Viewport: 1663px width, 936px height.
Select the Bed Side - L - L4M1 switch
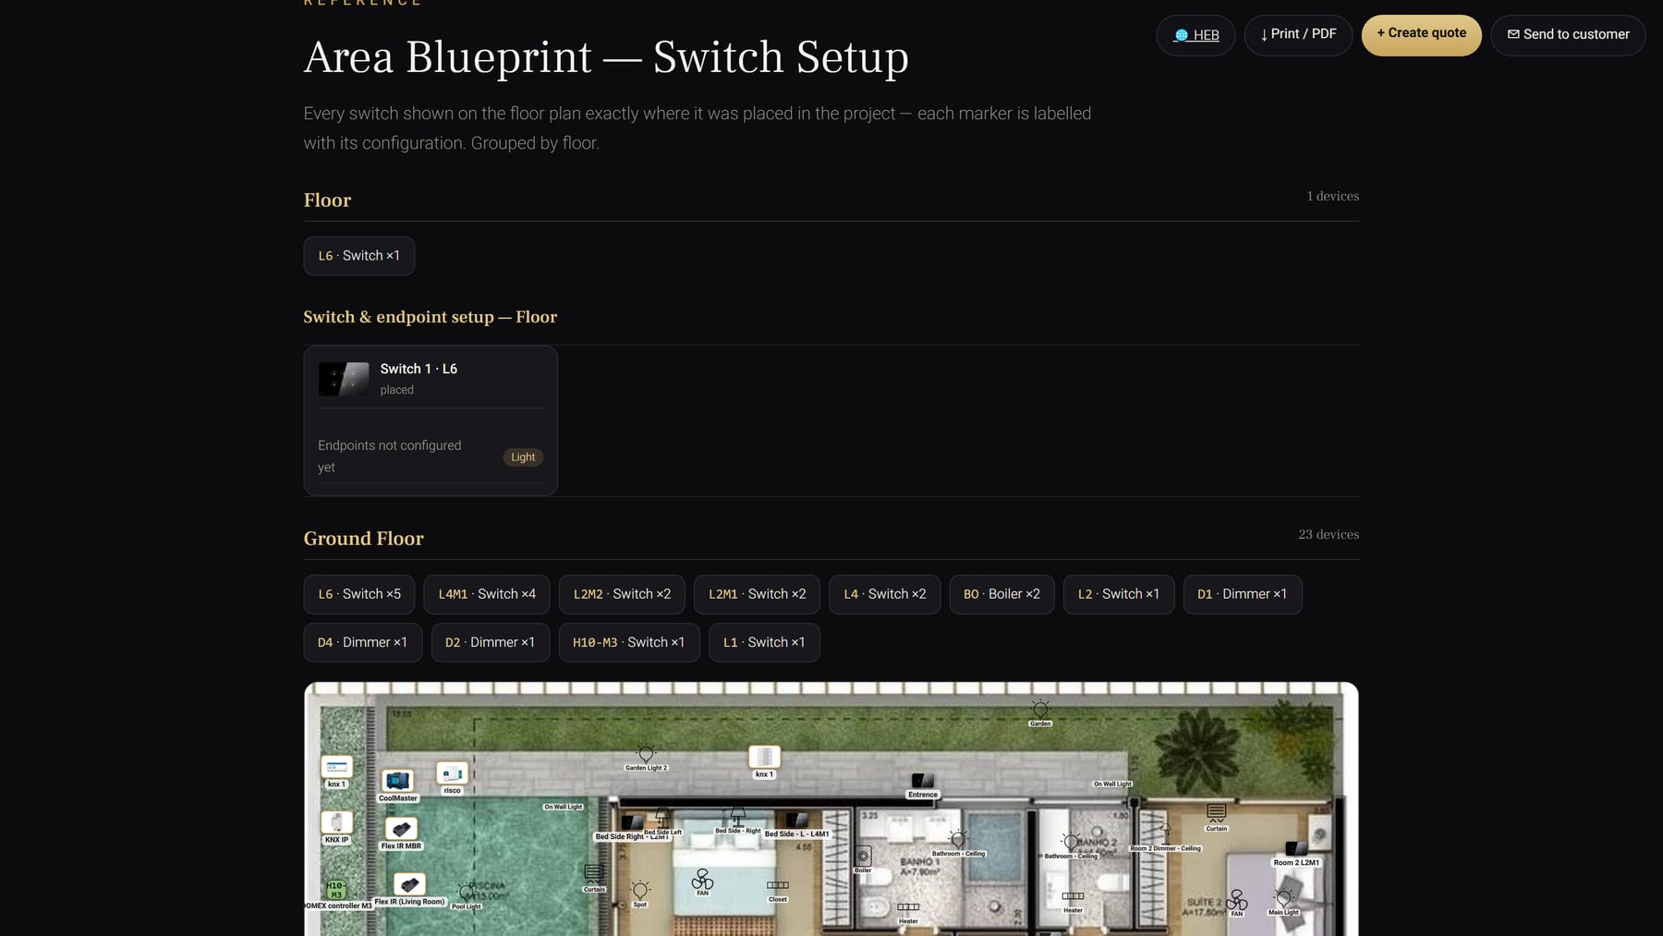[x=796, y=820]
